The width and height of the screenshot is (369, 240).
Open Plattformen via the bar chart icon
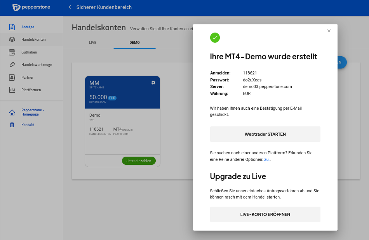click(x=12, y=90)
